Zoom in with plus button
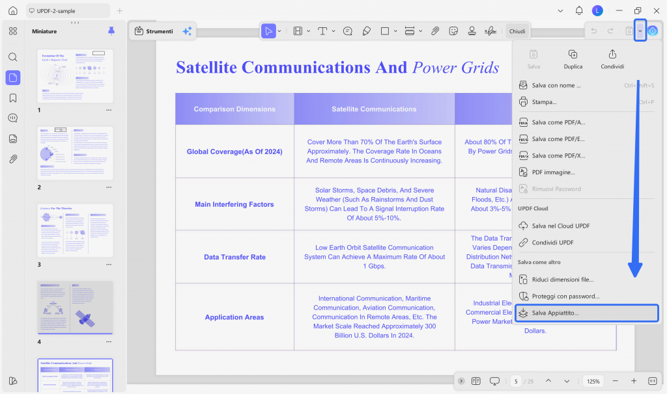667x394 pixels. point(634,381)
